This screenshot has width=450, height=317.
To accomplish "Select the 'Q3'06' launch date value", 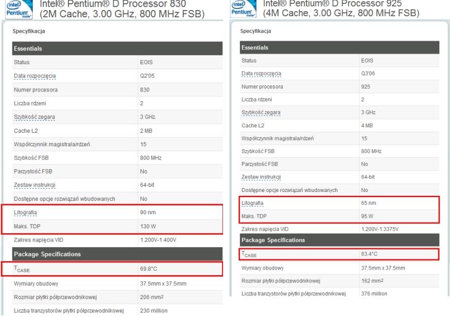I will coord(368,74).
